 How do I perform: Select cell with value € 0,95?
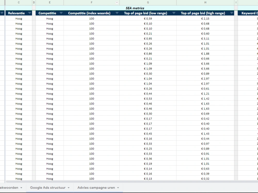click(148, 39)
